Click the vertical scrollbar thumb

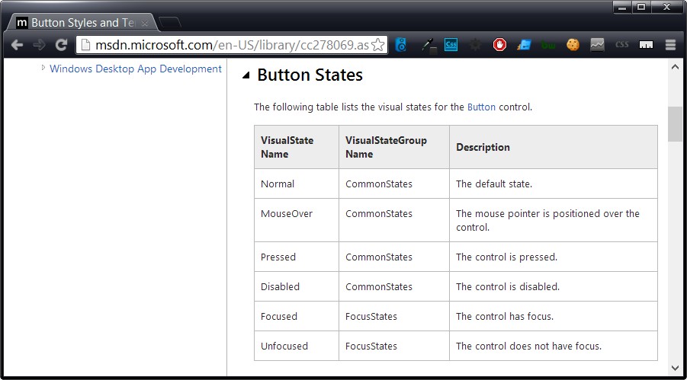pos(675,124)
